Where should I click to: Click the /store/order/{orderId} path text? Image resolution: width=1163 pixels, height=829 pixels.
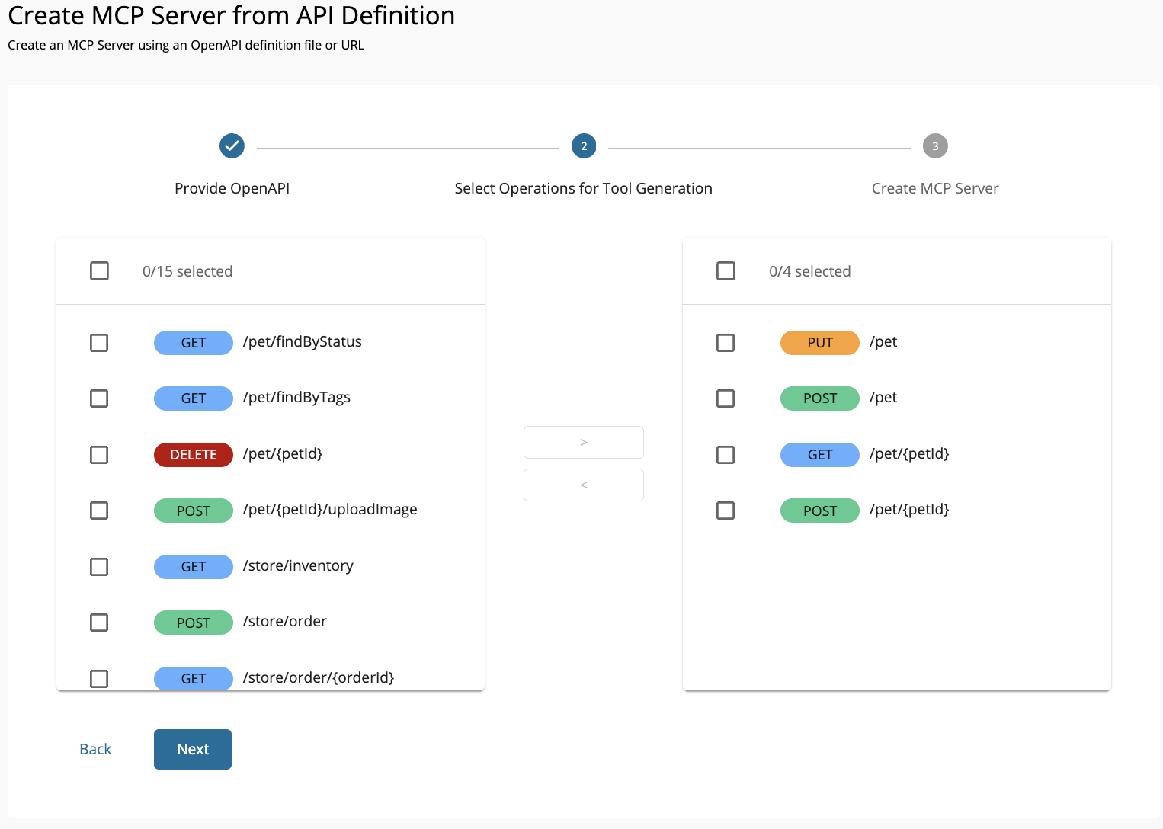pyautogui.click(x=319, y=677)
